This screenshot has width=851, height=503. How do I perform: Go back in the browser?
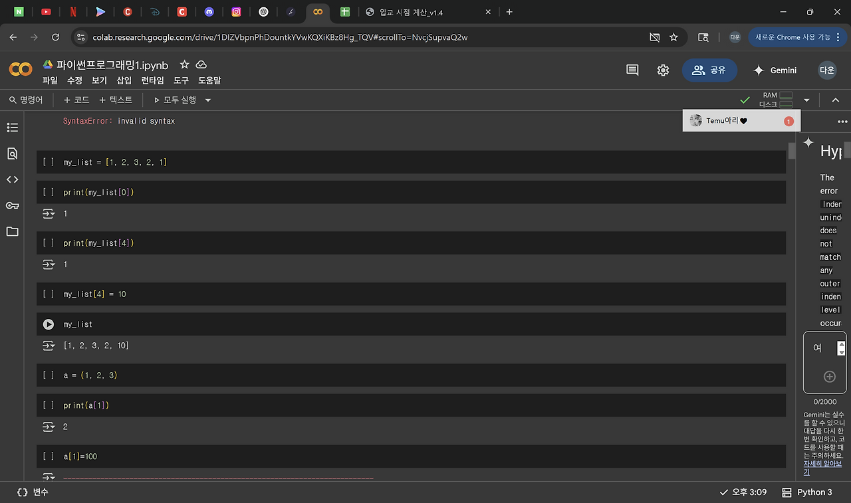coord(13,37)
